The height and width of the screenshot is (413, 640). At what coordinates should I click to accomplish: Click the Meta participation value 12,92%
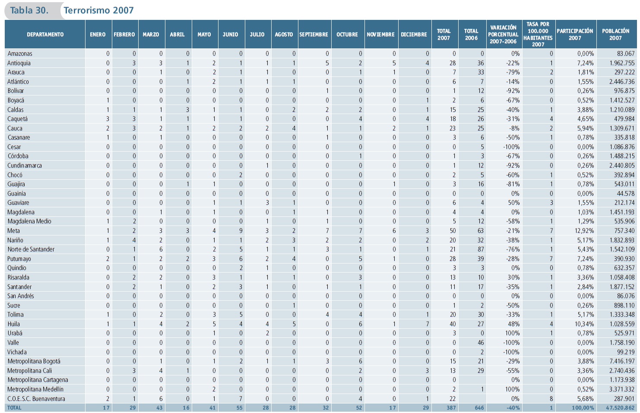[584, 231]
